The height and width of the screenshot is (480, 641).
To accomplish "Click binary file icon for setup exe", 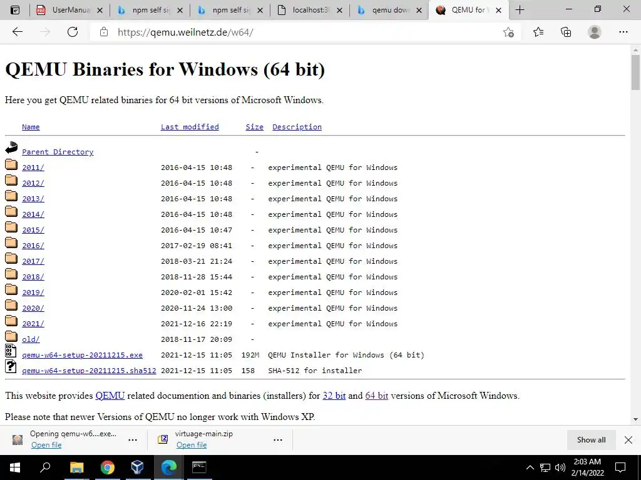I will pos(11,351).
